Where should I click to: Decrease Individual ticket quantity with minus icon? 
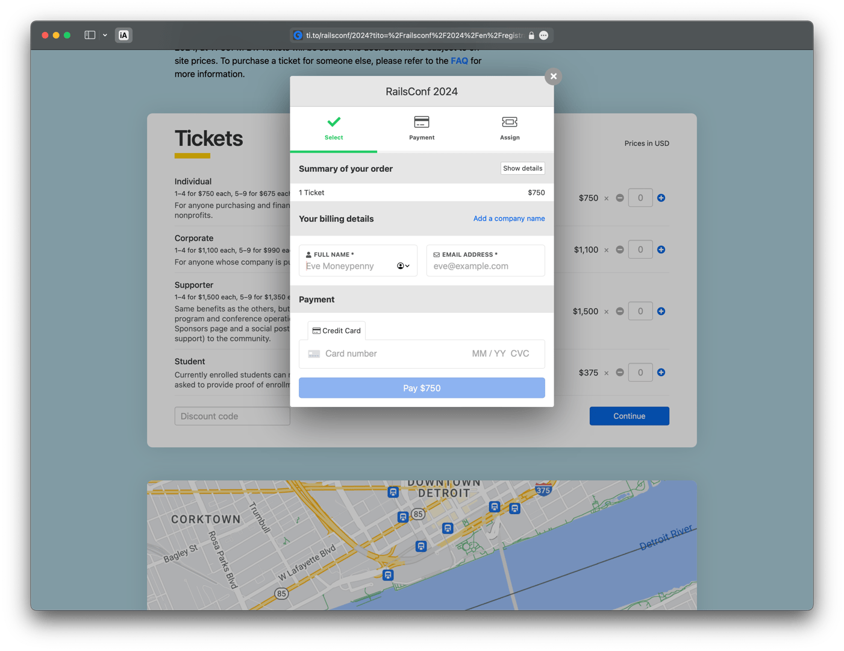tap(620, 198)
